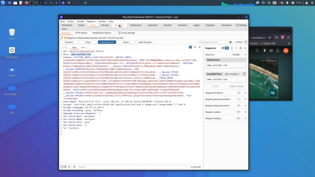315x177 pixels.
Task: Click the Comment this item field
Action: (213, 42)
